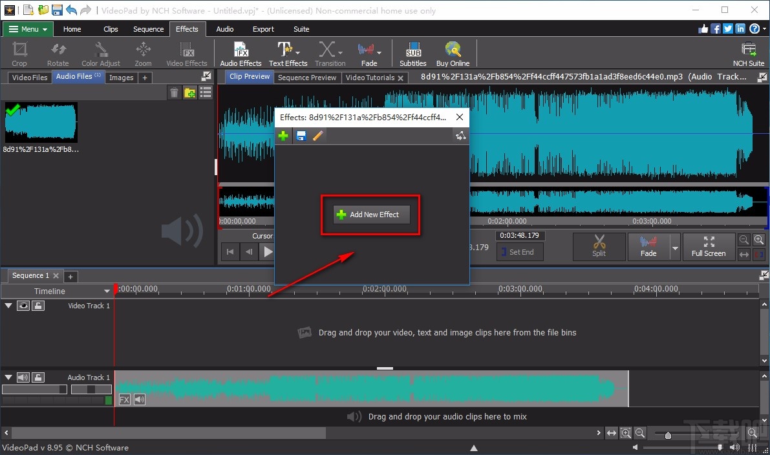Open the Menu dropdown button

[x=27, y=28]
